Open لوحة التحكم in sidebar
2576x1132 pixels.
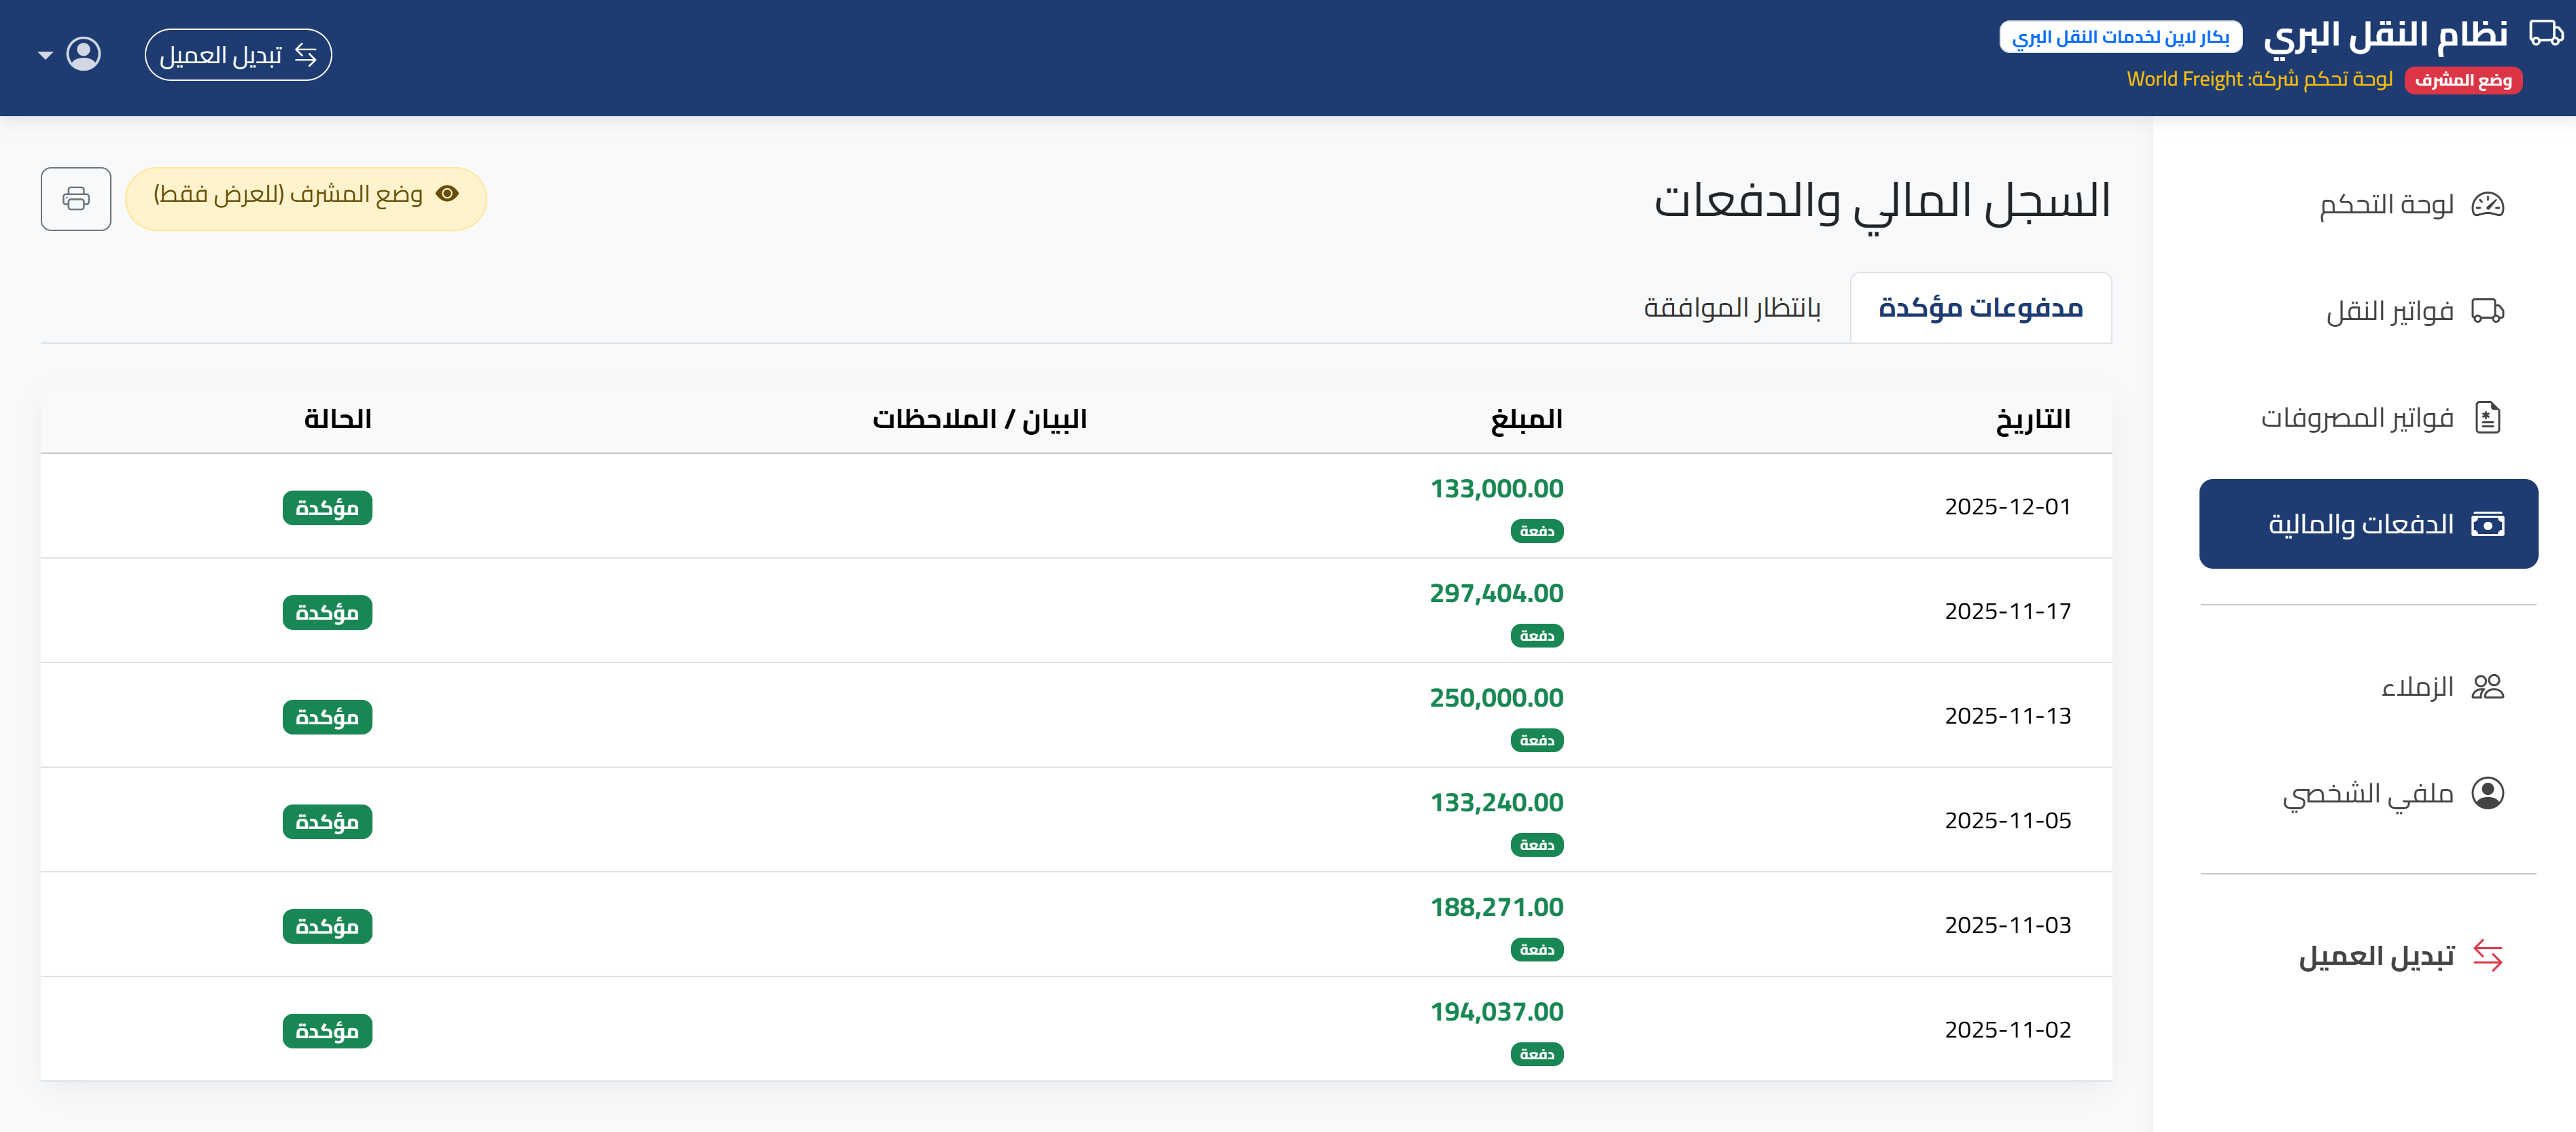(x=2368, y=205)
